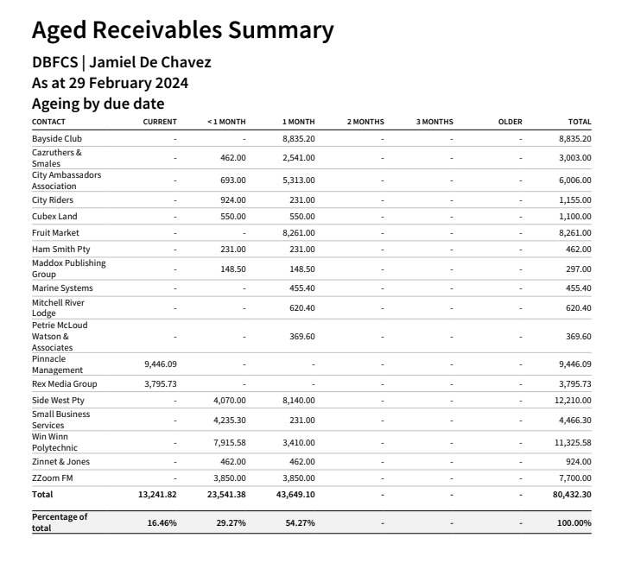Click the < 1 MONTH column header
Viewport: 628px width, 563px height.
click(x=226, y=122)
